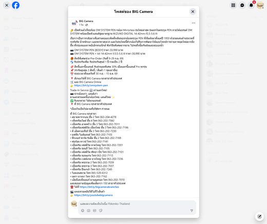Open the BIG Camera page name link
267x224 pixels.
pos(86,21)
